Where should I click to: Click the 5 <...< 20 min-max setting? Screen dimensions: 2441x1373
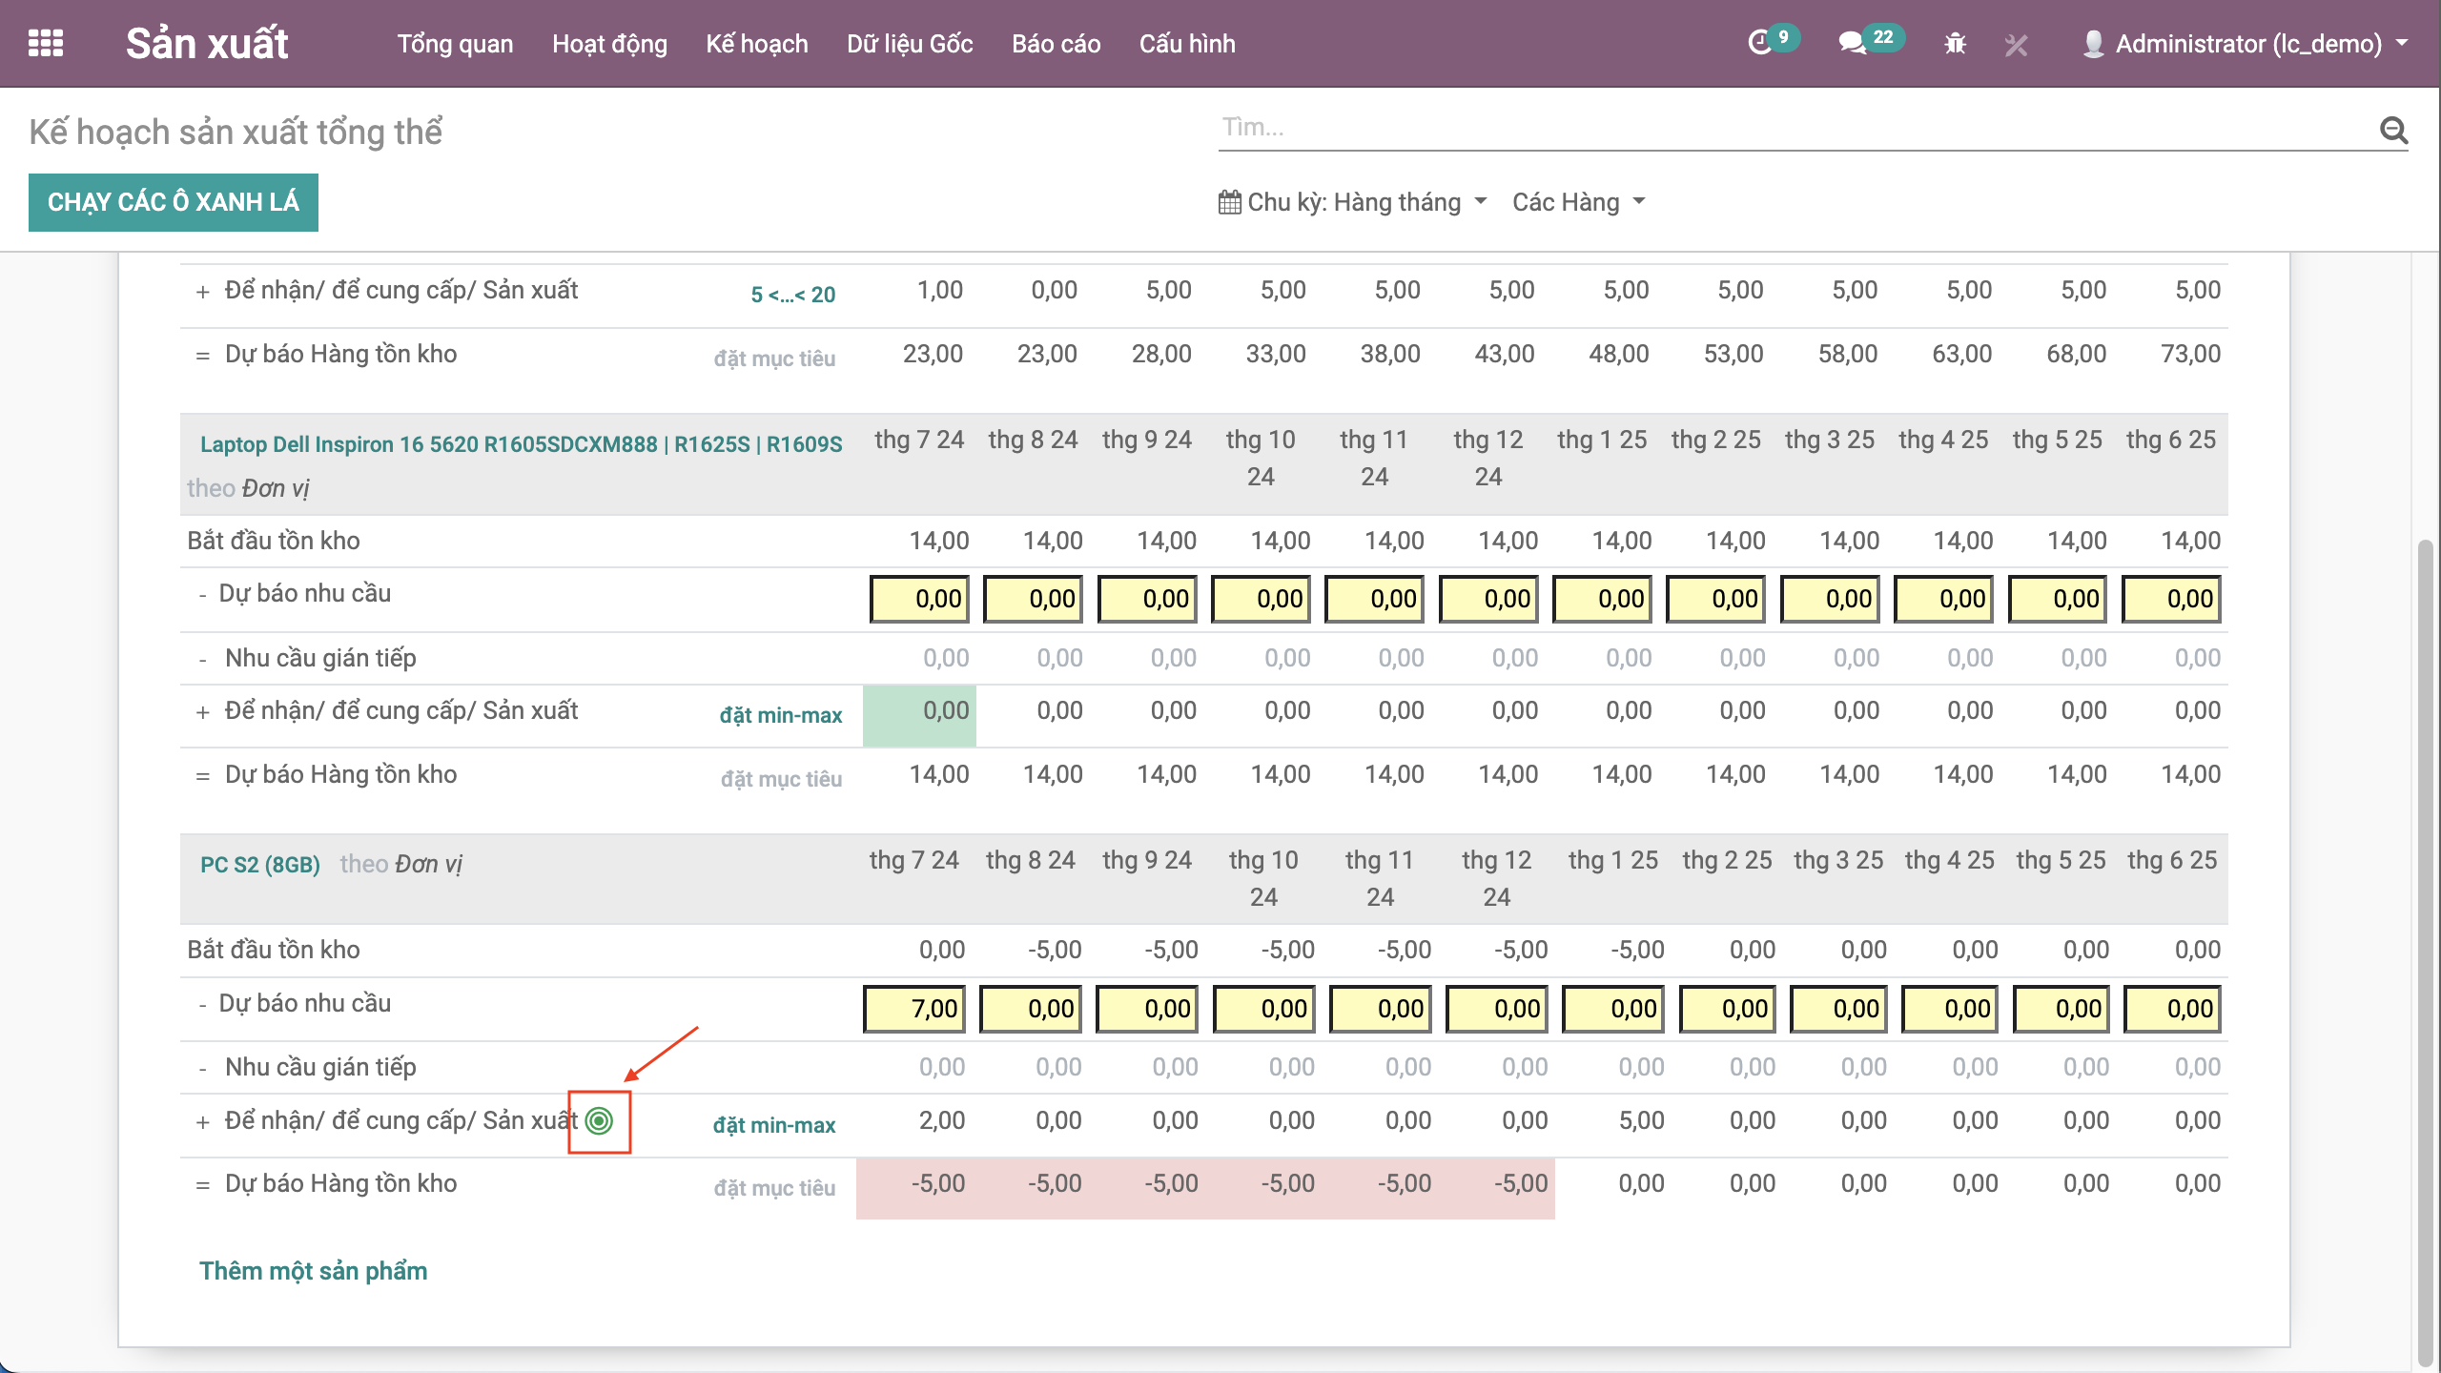pos(792,295)
